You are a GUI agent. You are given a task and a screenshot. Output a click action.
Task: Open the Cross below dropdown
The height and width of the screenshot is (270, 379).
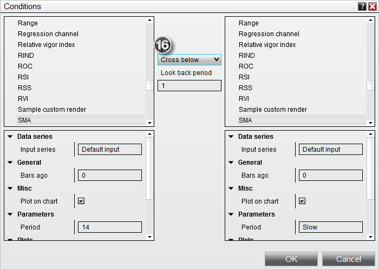[189, 59]
